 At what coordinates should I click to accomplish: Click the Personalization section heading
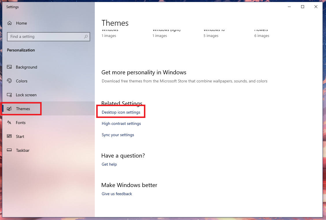tap(21, 50)
